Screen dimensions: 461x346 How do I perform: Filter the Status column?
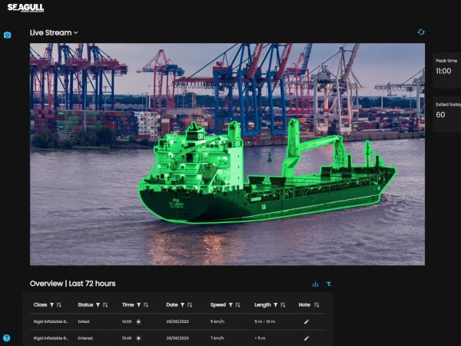[98, 304]
